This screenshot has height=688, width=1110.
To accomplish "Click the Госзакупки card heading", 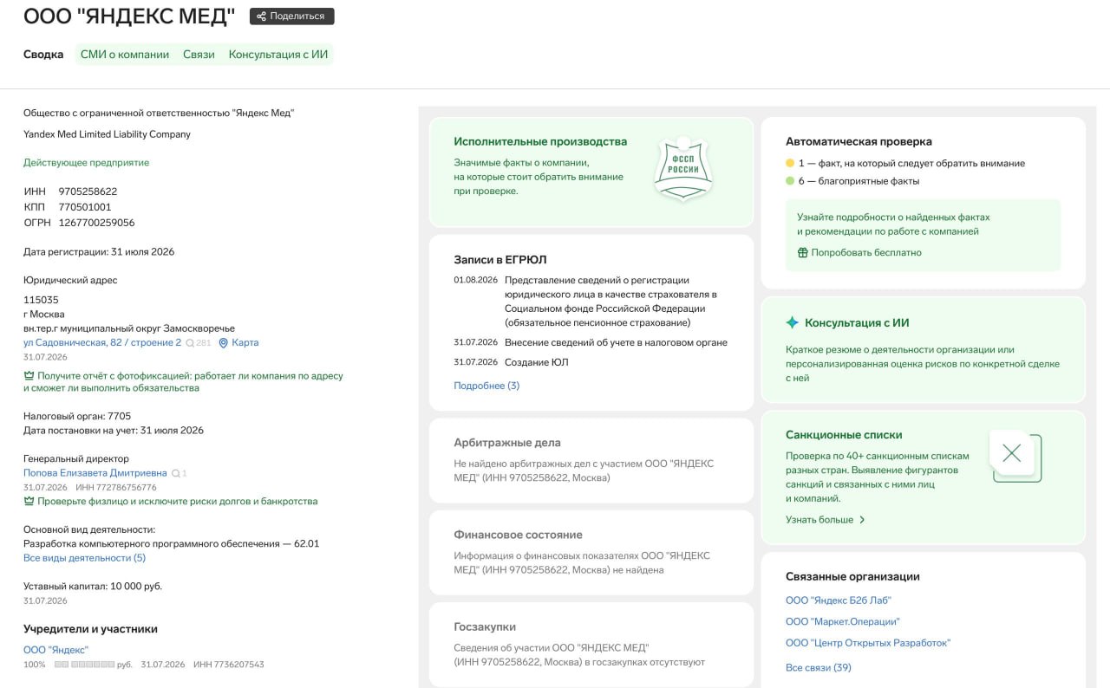I will (x=485, y=626).
